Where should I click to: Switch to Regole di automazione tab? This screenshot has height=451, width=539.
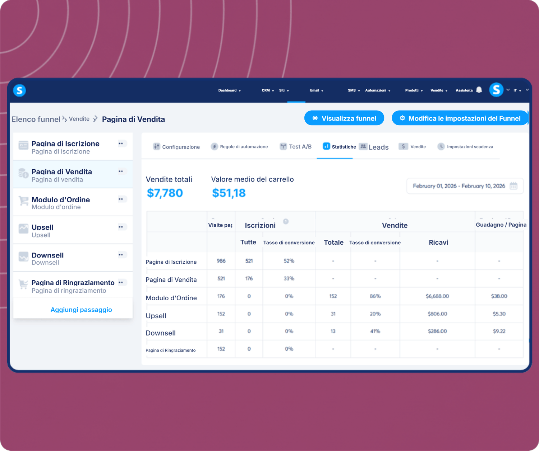239,147
